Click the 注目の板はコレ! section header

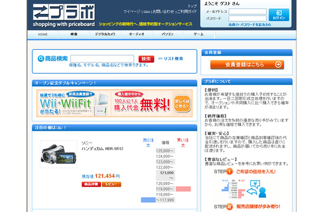pyautogui.click(x=114, y=128)
